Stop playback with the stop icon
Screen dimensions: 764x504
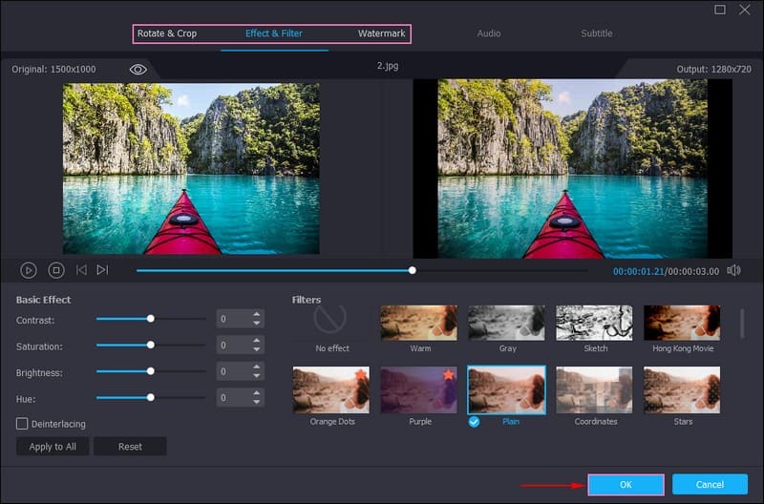pos(56,270)
